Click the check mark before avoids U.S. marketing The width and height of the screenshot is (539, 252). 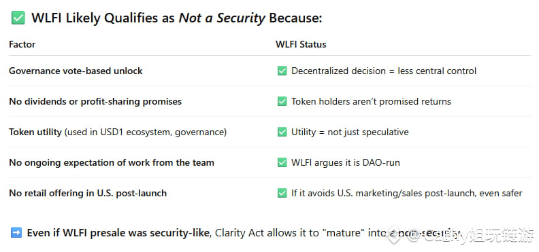pos(282,193)
